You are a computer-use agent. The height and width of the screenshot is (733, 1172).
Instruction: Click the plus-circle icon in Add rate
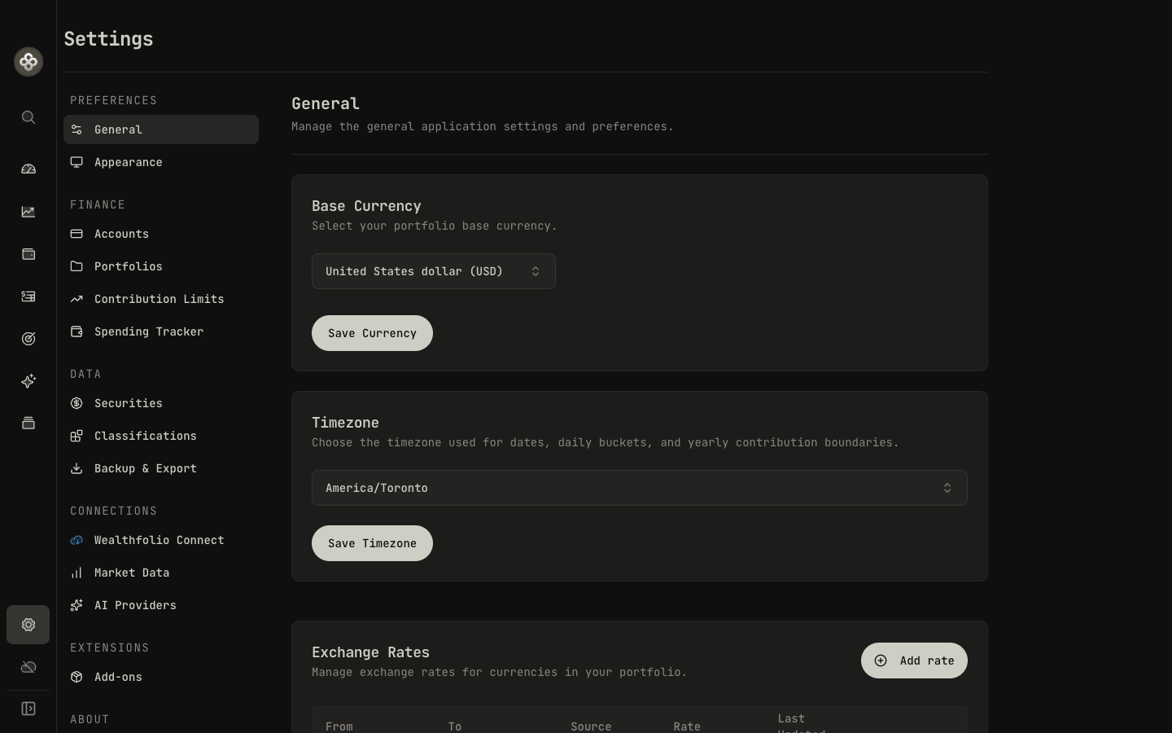point(881,661)
